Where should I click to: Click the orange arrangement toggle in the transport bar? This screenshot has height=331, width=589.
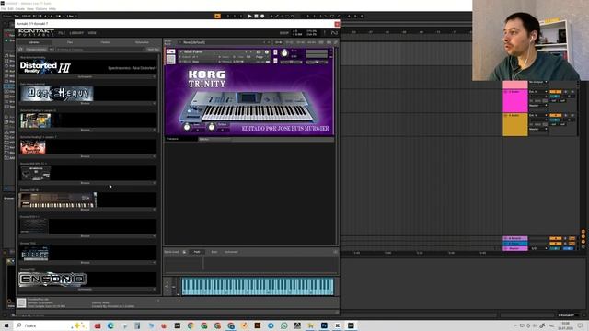click(217, 17)
